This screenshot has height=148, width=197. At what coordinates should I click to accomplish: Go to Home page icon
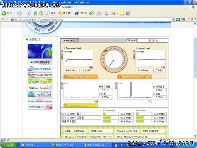coord(41,13)
